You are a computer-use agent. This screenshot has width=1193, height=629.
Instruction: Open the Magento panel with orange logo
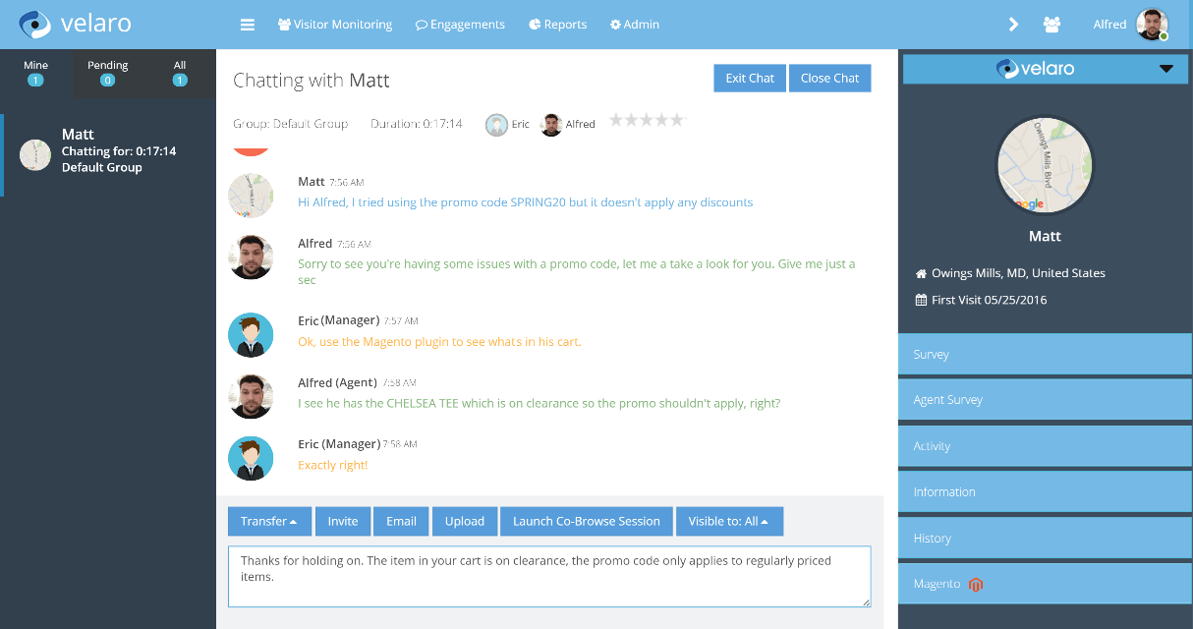pos(1046,584)
